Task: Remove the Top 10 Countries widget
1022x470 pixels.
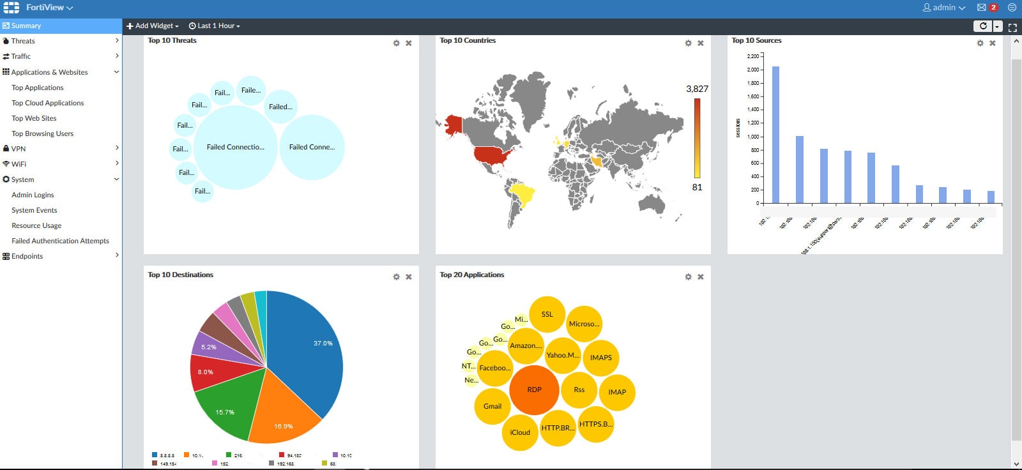Action: (x=700, y=43)
